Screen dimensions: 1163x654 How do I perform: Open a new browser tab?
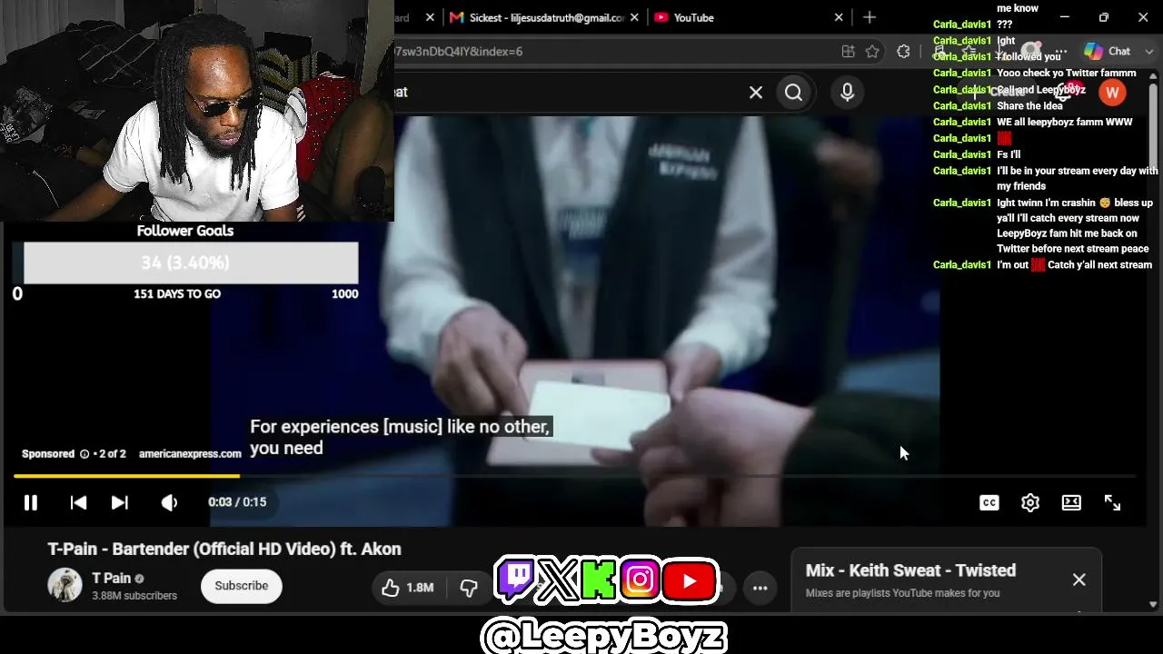coord(870,17)
